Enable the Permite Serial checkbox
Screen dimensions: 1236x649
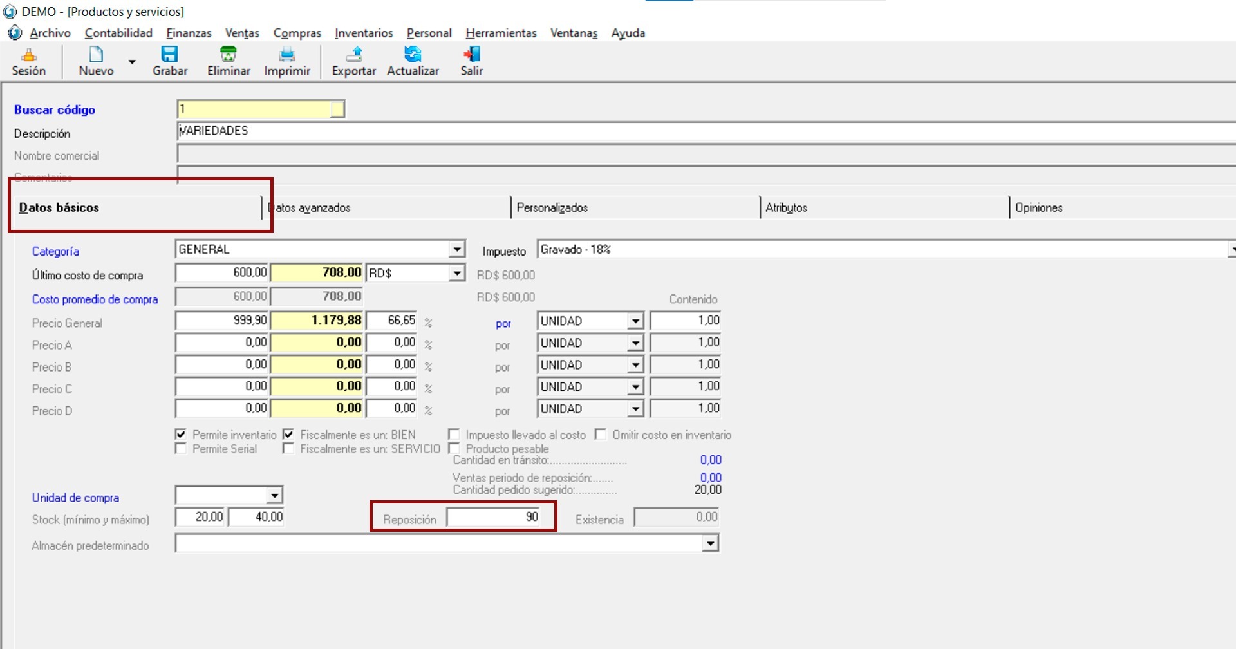pos(181,449)
